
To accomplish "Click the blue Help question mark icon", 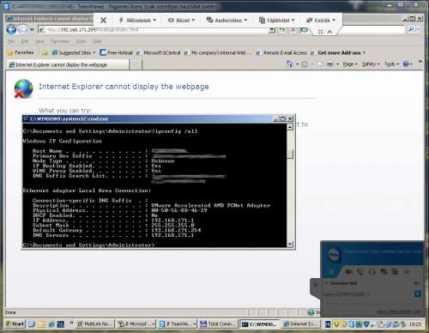I will tap(406, 64).
